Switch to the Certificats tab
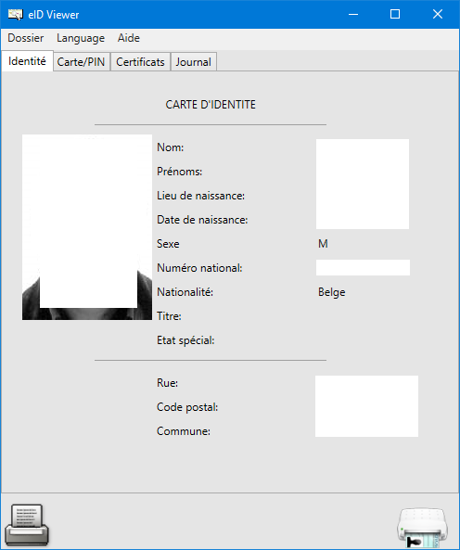The height and width of the screenshot is (550, 460). (x=140, y=62)
